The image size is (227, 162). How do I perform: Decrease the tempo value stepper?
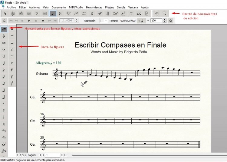(164, 22)
